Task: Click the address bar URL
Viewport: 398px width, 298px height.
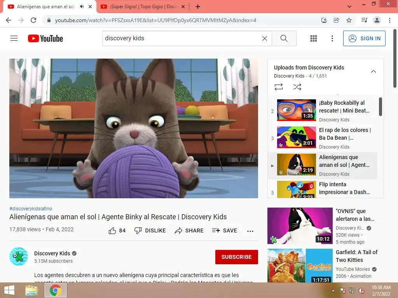Action: (x=155, y=20)
